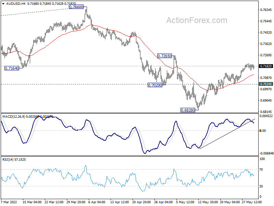
Task: Click the 0.70340 level tag on price axis
Action: tap(266, 84)
